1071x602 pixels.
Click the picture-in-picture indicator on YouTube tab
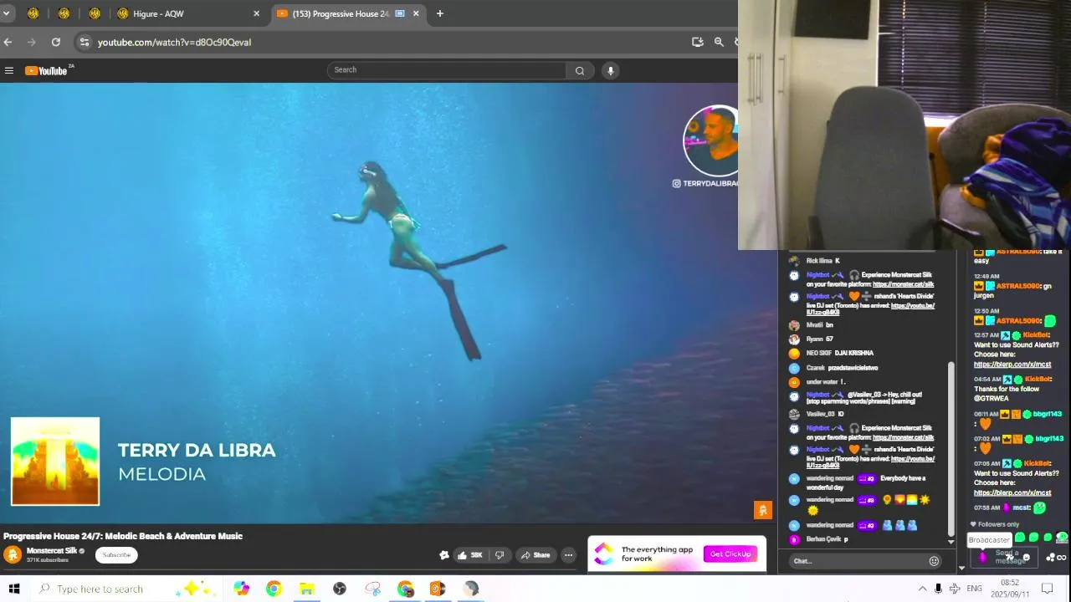tap(400, 13)
